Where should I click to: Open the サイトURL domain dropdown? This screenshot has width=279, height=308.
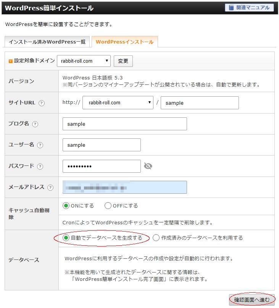[118, 102]
